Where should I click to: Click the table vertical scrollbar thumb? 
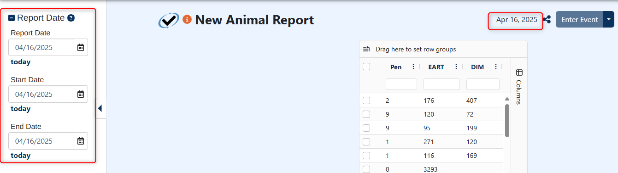point(507,121)
